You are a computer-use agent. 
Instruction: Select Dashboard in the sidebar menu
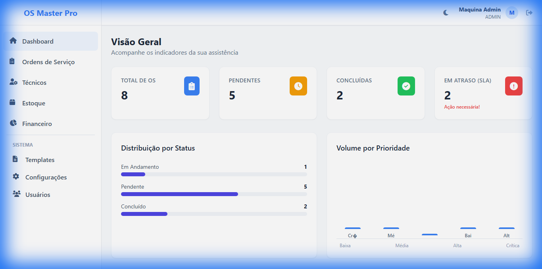[x=38, y=41]
